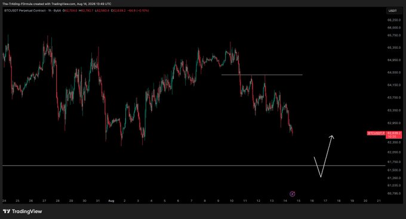The width and height of the screenshot is (406, 219).
Task: Click the 65,350.0 price axis label
Action: [x=394, y=48]
